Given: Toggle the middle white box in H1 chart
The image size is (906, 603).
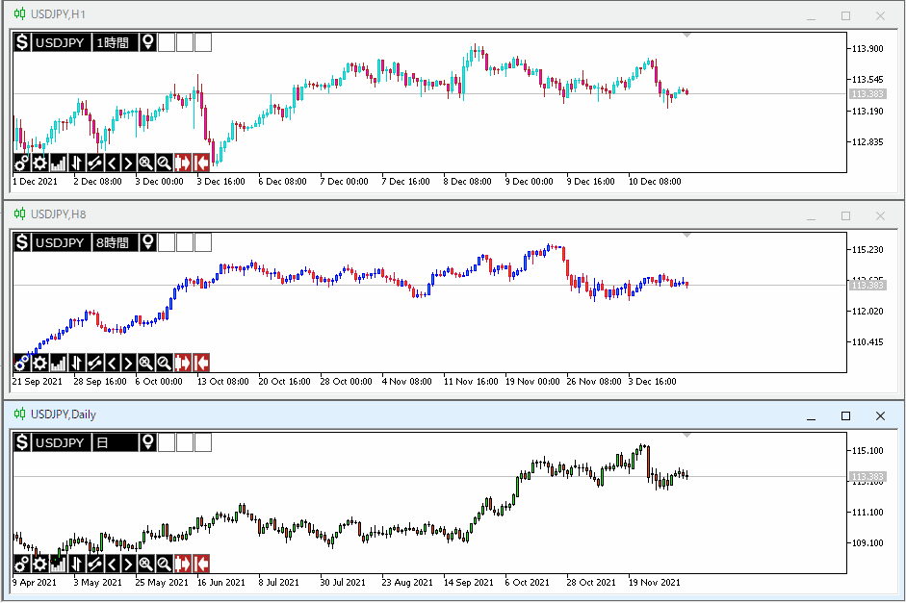Looking at the screenshot, I should pyautogui.click(x=185, y=42).
